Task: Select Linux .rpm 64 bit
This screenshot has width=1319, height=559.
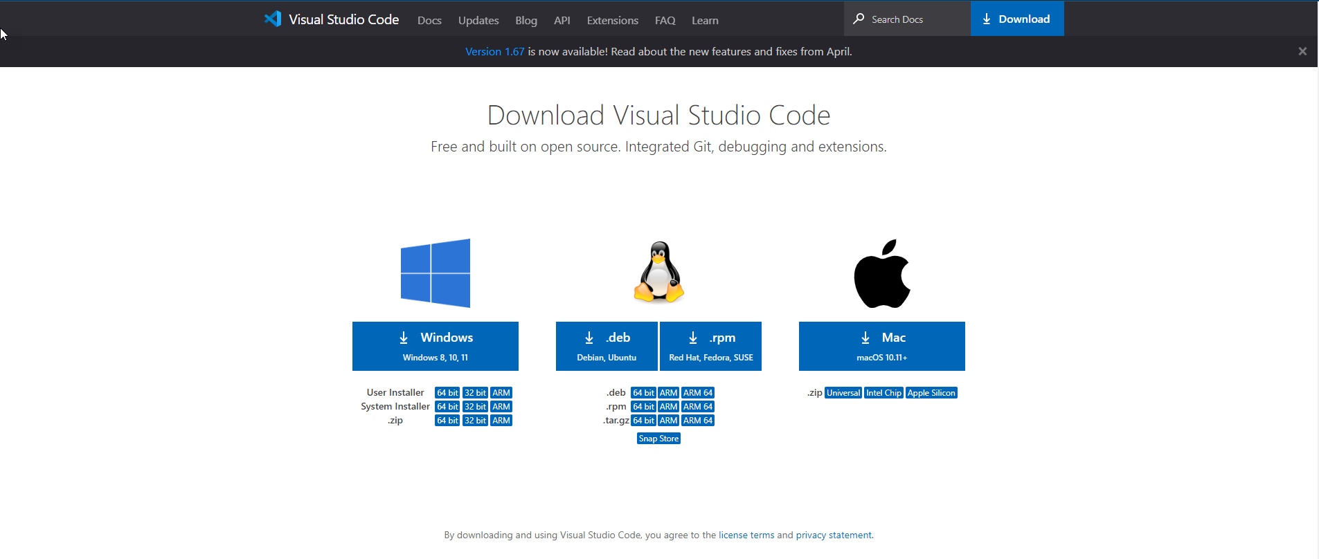Action: (x=643, y=406)
